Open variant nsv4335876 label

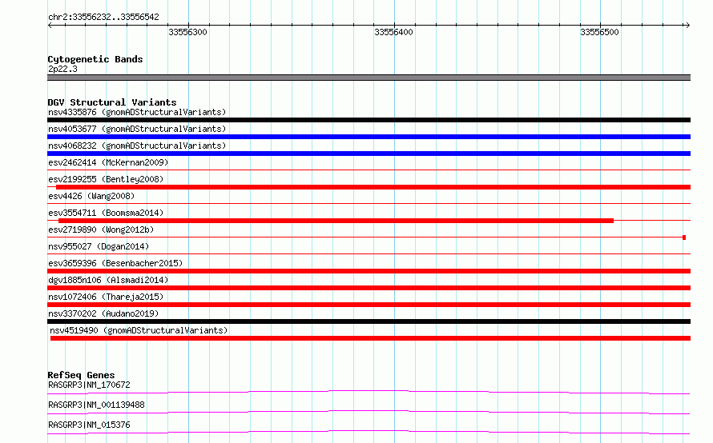[x=137, y=112]
